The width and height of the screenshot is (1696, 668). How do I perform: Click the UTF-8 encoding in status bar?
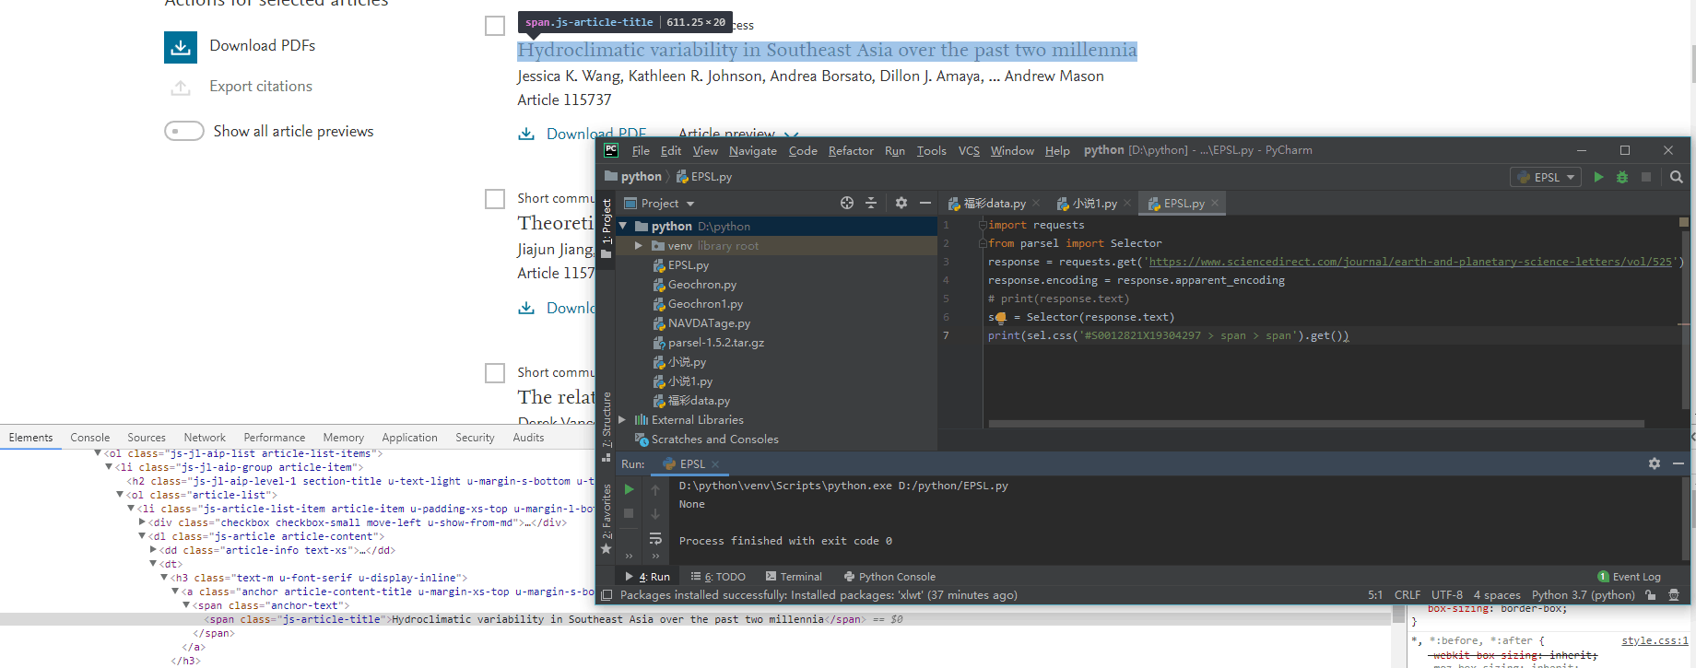1446,595
